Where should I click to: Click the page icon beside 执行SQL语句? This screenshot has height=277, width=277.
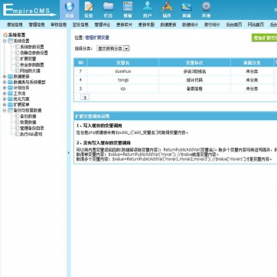[x=17, y=134]
